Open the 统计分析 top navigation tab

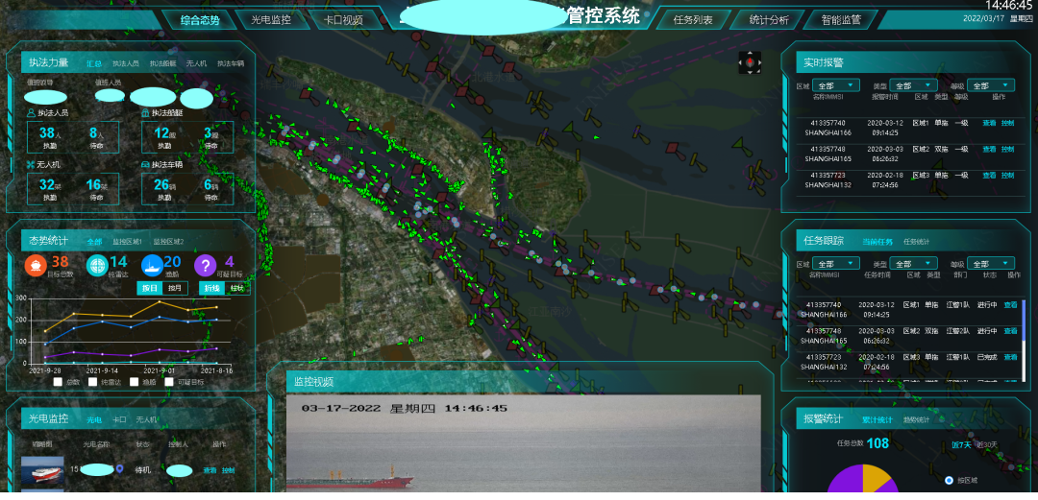(x=768, y=19)
